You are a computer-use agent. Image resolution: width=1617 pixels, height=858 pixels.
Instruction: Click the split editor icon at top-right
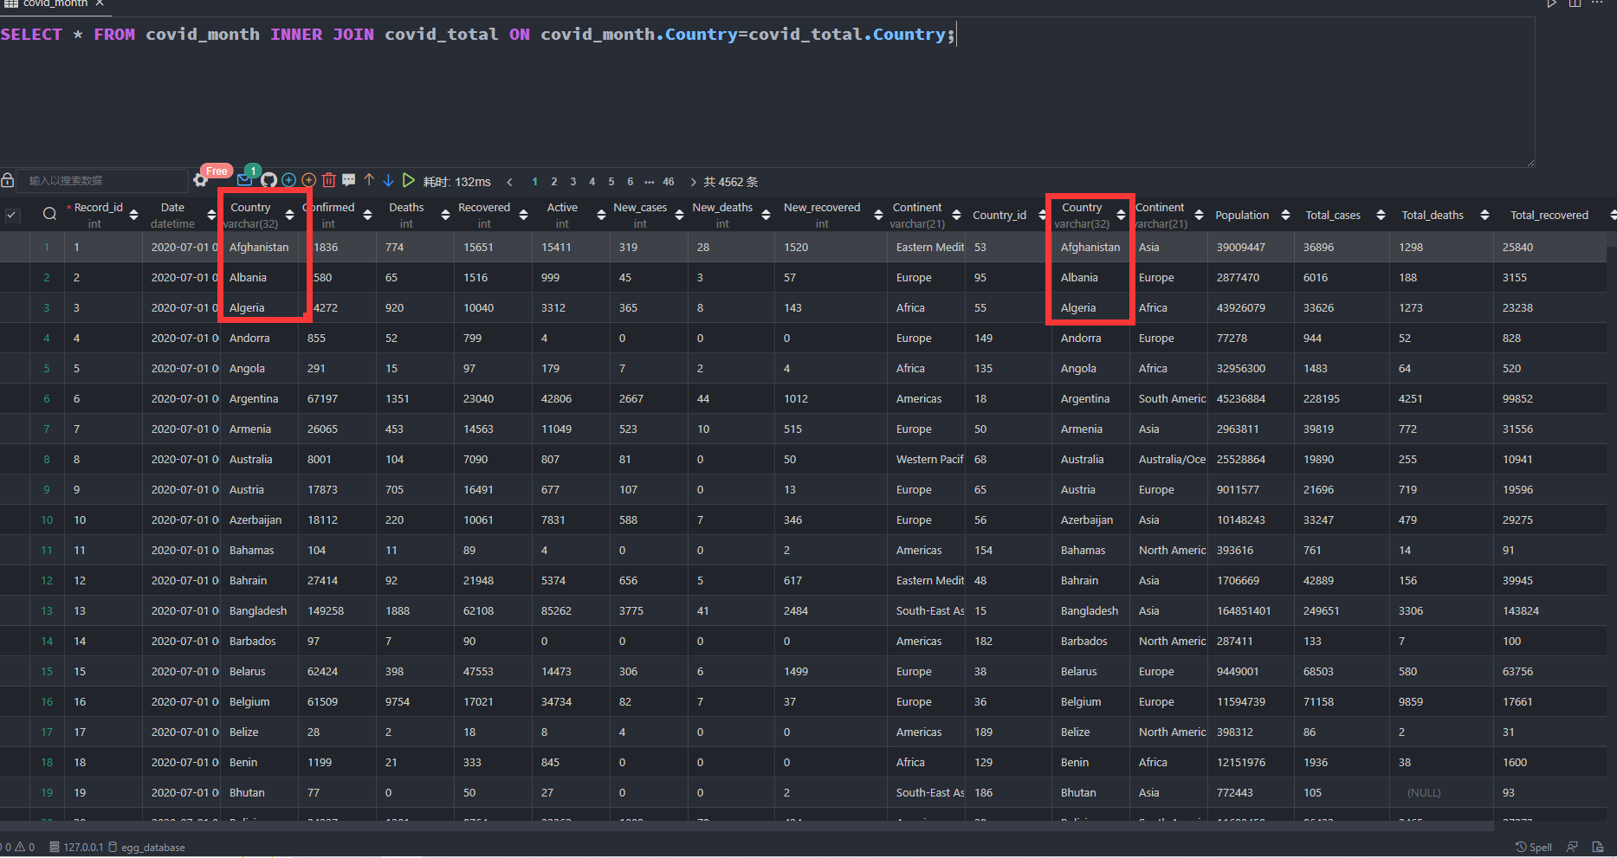(1575, 3)
